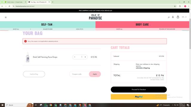Click the search magnifier icon in header

(x=169, y=17)
